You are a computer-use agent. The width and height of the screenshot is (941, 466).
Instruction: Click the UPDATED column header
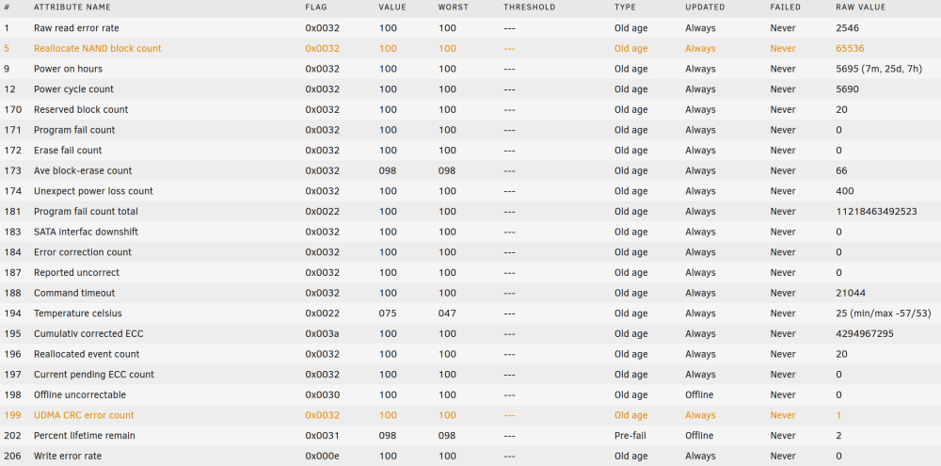705,8
